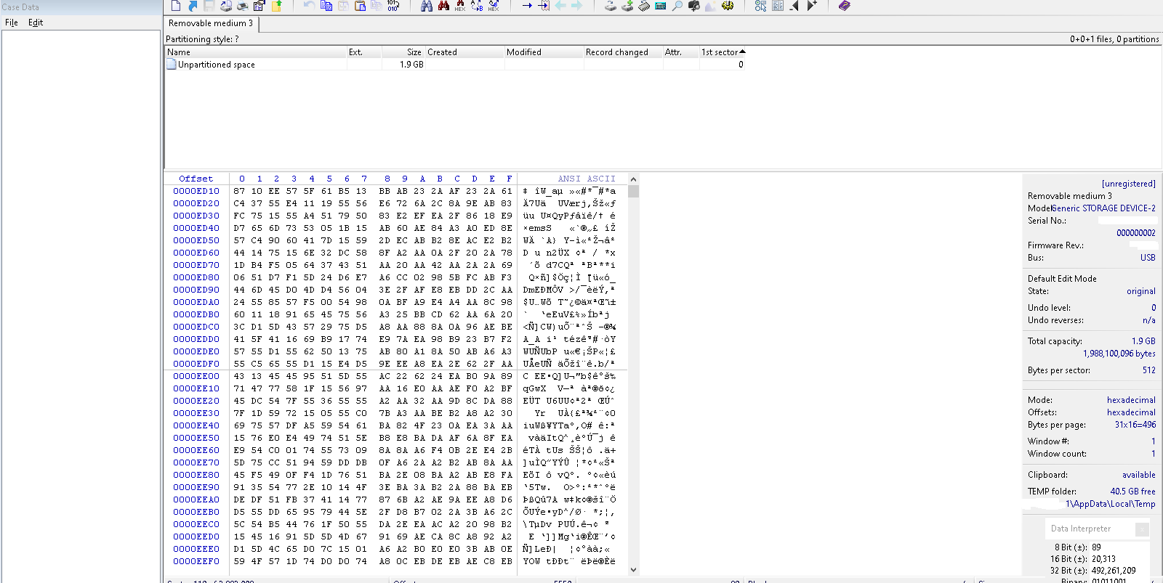Click the left-arrow minus navigation icon
Screen dimensions: 1163x583
[794, 6]
